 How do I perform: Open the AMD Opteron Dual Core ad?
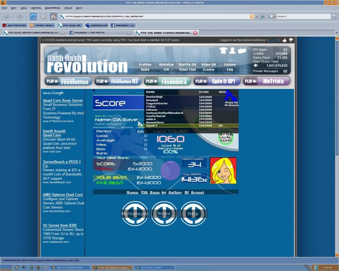coord(63,195)
